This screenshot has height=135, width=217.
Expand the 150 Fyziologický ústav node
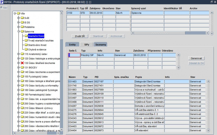(19, 77)
